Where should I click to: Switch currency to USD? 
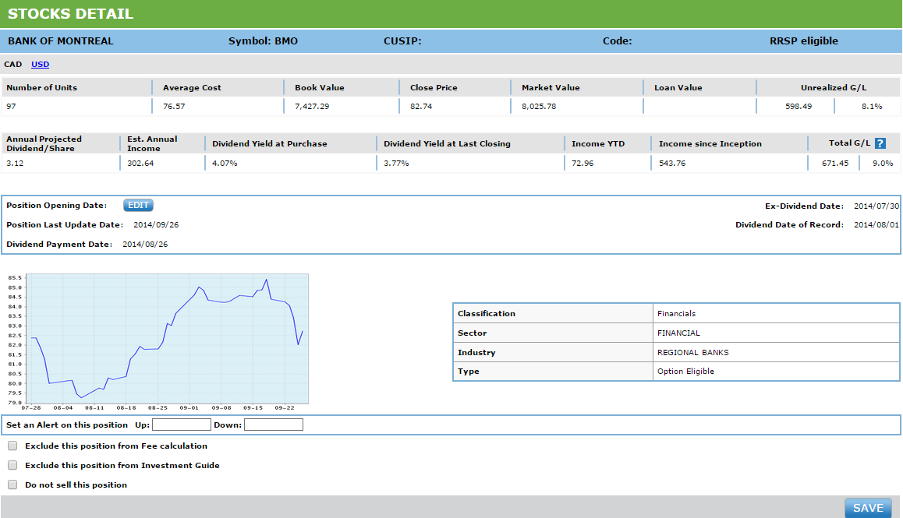40,65
